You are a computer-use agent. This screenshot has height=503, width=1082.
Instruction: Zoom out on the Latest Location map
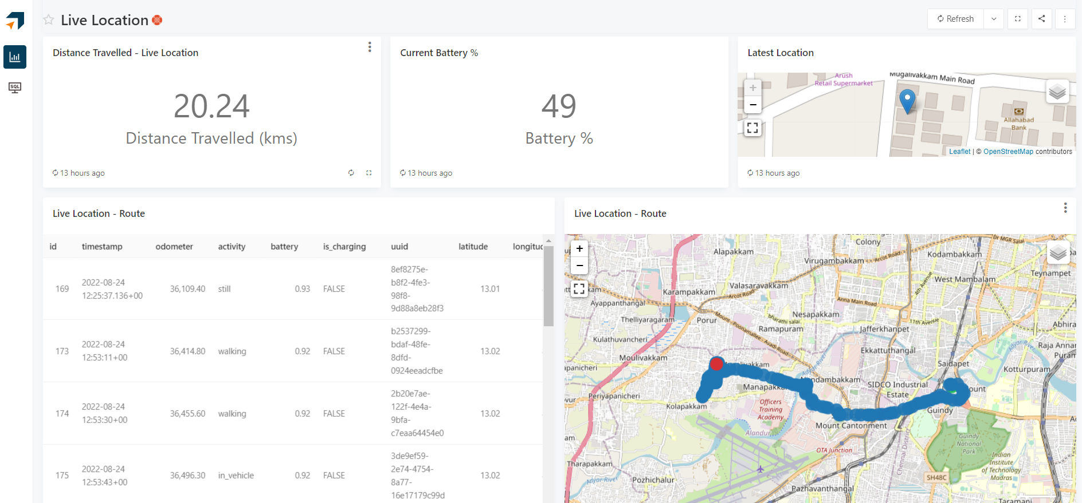752,105
